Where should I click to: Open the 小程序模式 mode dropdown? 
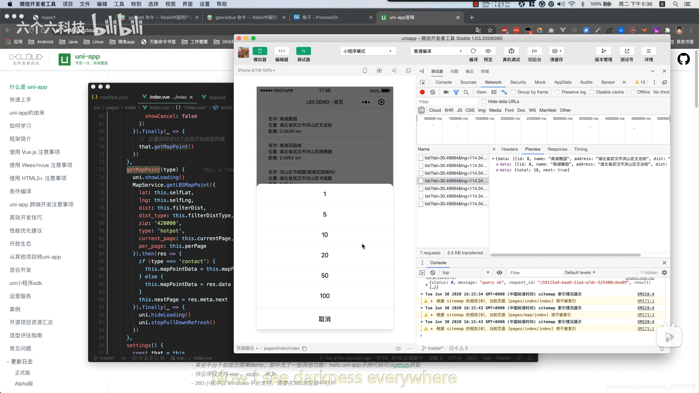[x=368, y=51]
